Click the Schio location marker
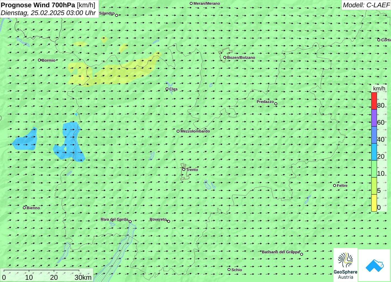391x282 pixels. coord(229,269)
